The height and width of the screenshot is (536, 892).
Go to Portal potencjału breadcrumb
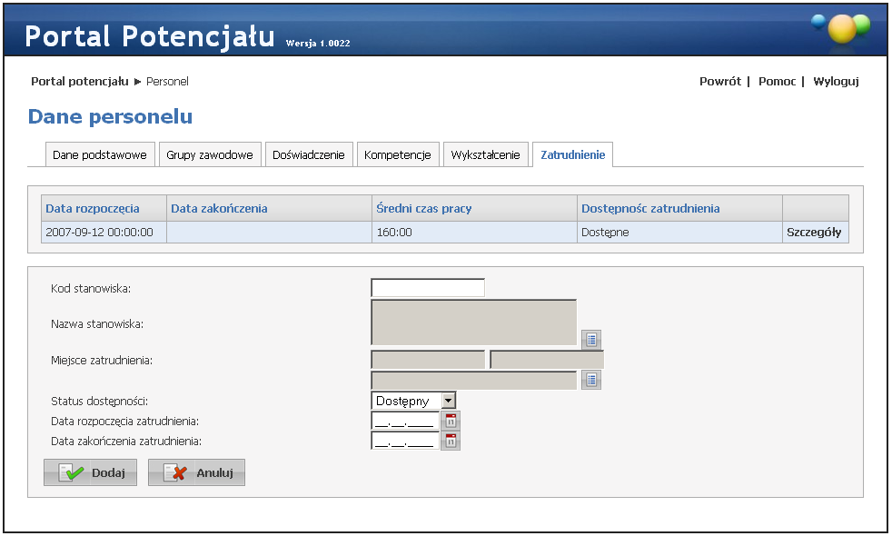tap(80, 82)
